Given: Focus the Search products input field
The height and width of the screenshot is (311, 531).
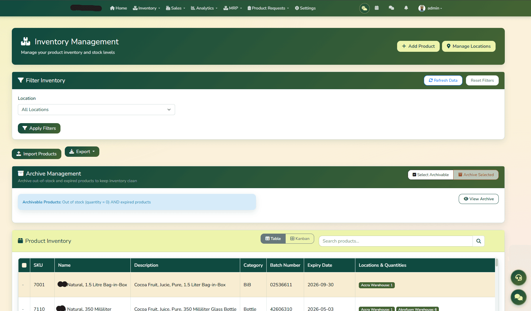Looking at the screenshot, I should click(x=396, y=241).
